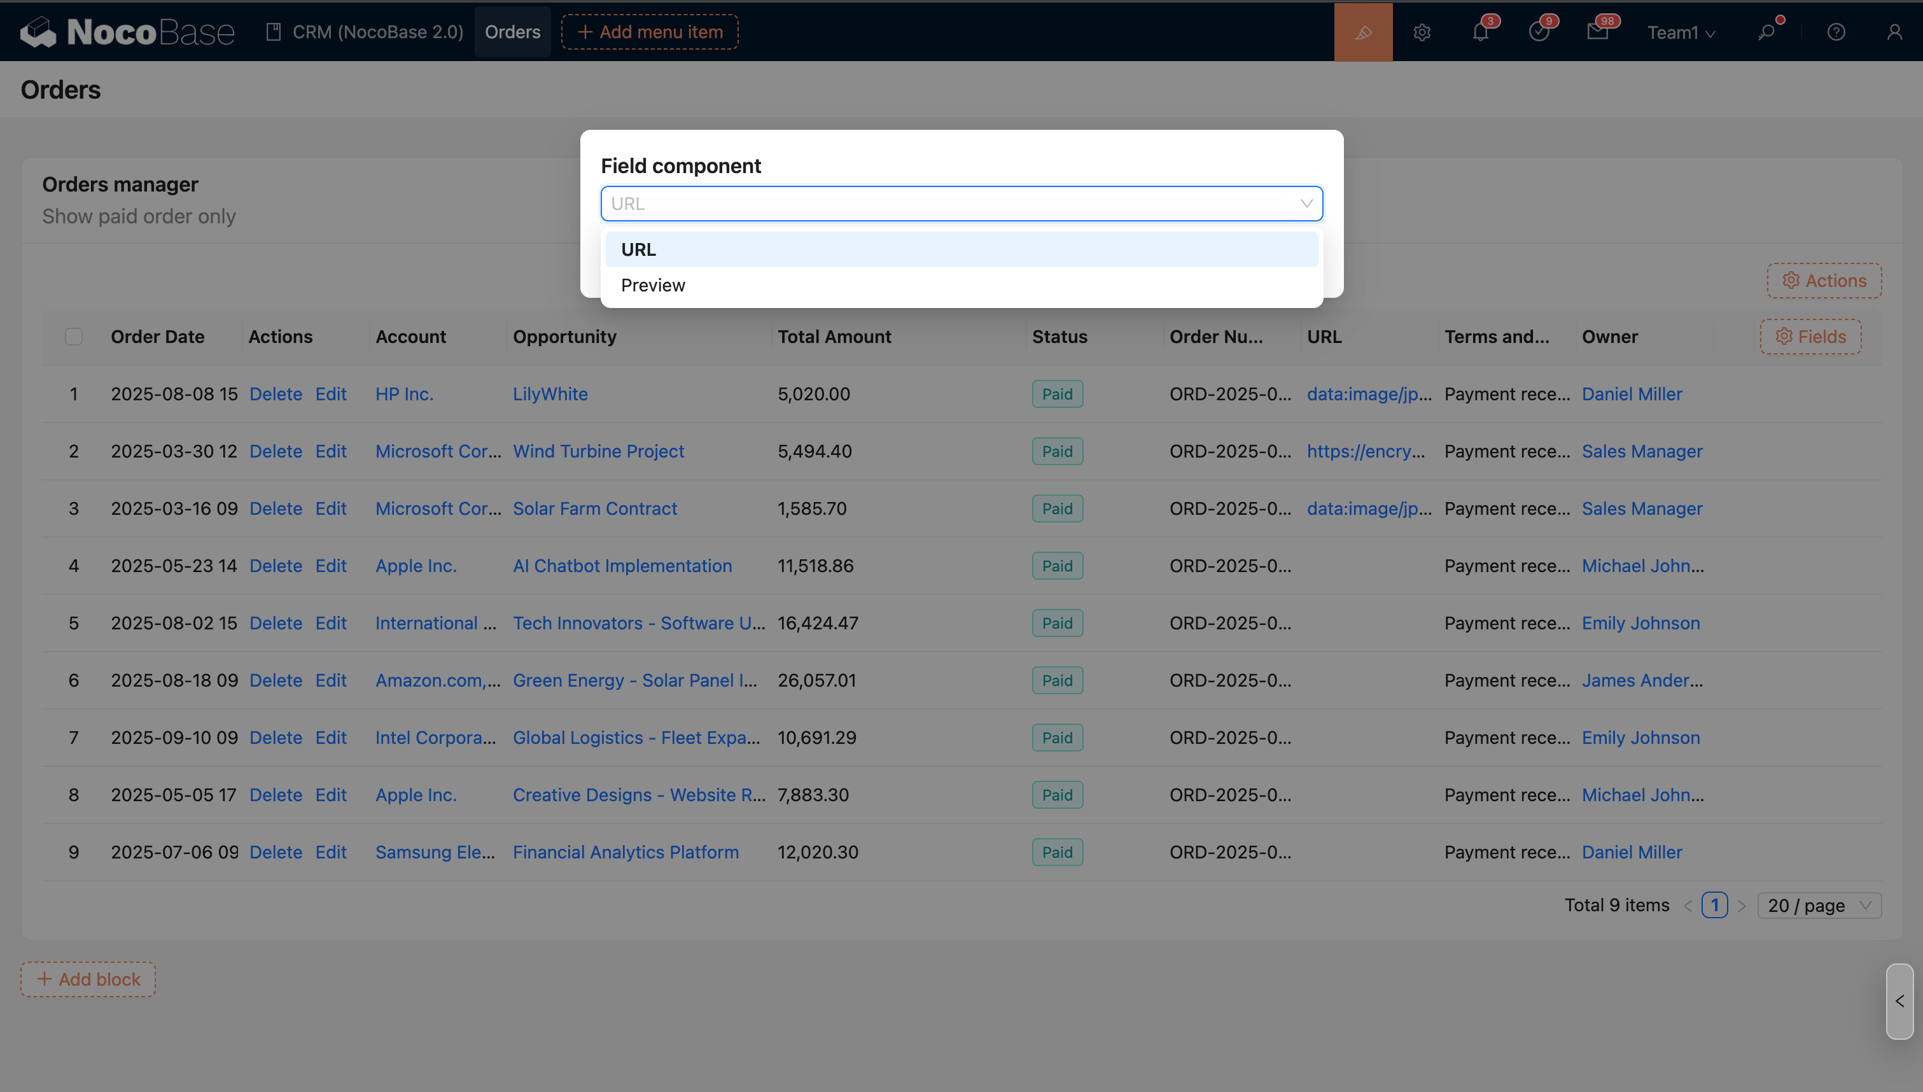1923x1092 pixels.
Task: Switch to the Orders menu tab
Action: tap(512, 32)
